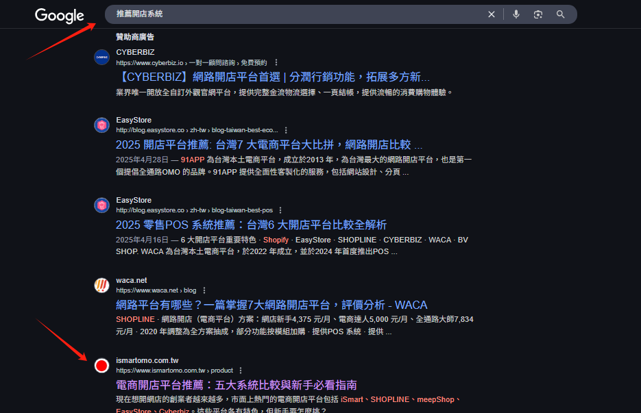Click the ismartomo.com.tw site name
This screenshot has width=641, height=413.
tap(147, 360)
